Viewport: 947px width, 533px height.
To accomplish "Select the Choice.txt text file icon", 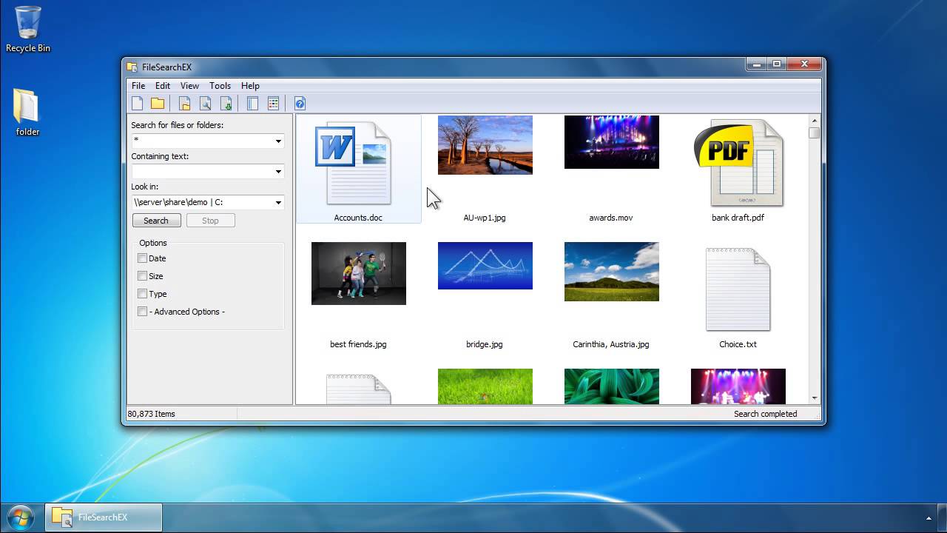I will pos(738,289).
